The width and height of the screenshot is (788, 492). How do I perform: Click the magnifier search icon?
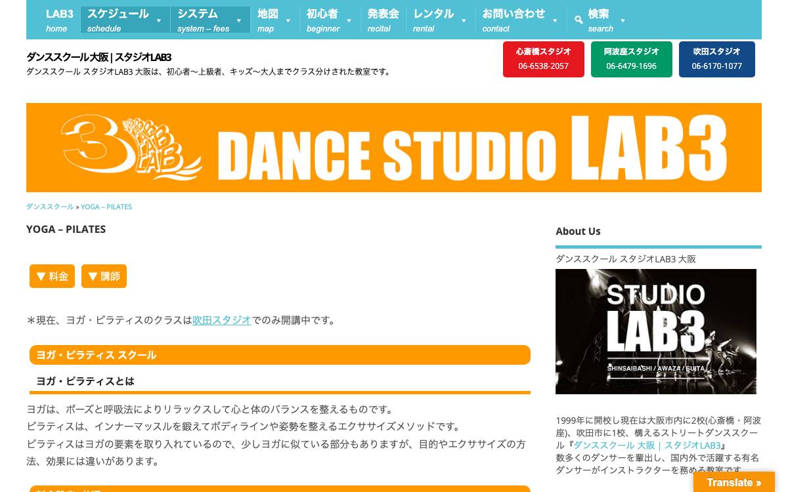tap(579, 20)
